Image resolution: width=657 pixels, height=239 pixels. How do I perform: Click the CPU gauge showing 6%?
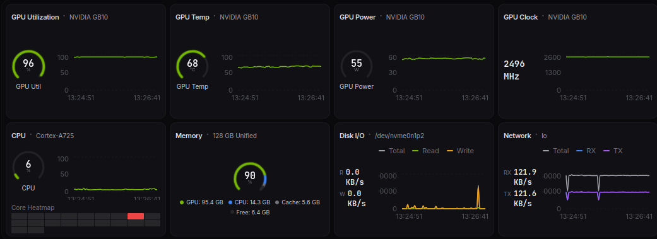point(28,166)
